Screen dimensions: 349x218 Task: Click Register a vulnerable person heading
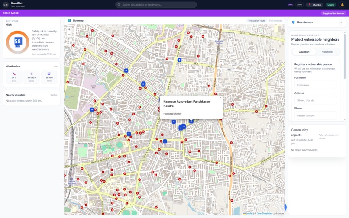[313, 64]
